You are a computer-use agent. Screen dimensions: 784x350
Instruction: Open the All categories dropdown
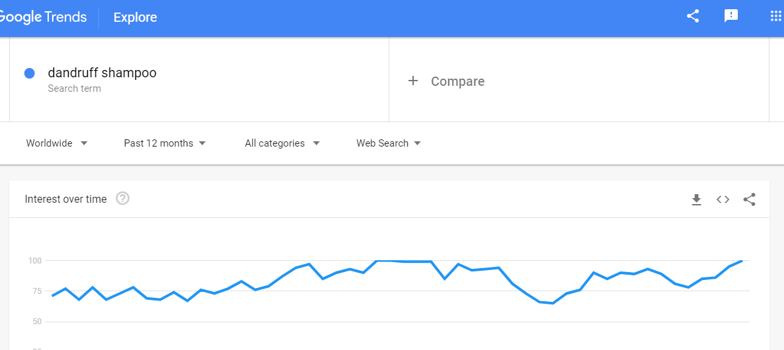pos(282,143)
